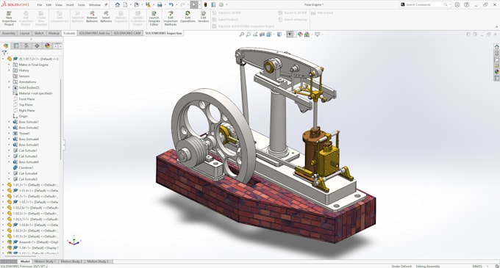Expand Thread1 feature
500x268 pixels.
click(x=9, y=134)
